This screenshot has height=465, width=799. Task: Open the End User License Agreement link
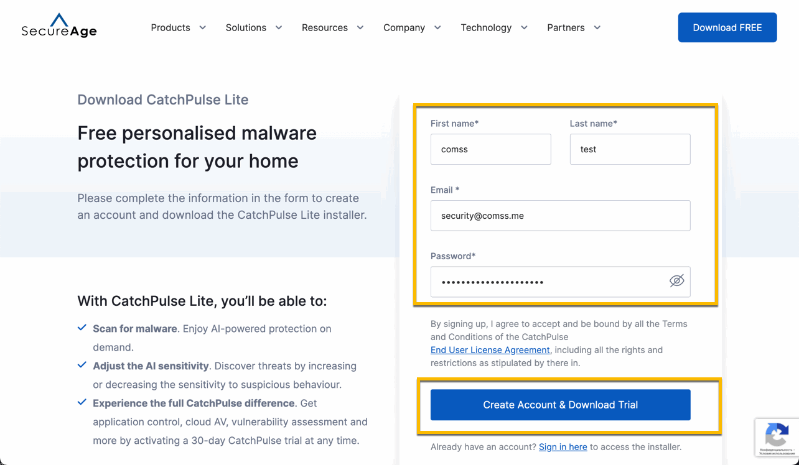(490, 350)
